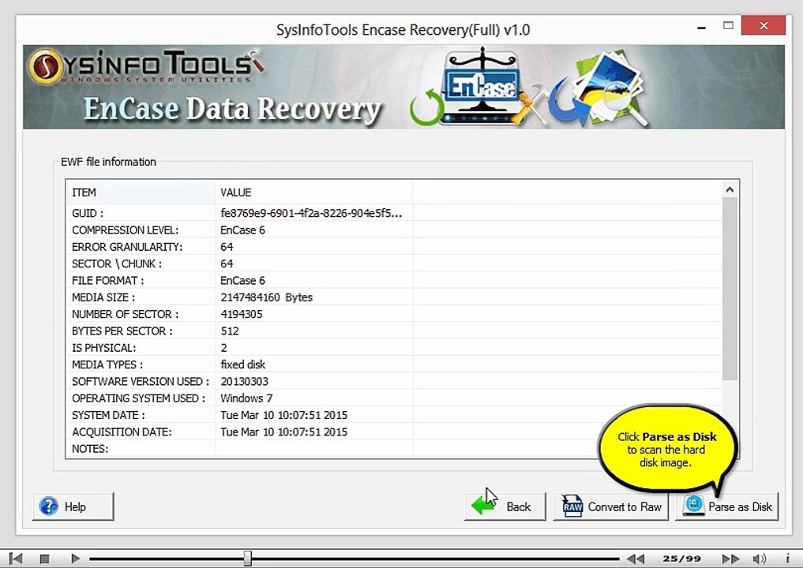Select the NOTES row
The width and height of the screenshot is (803, 568).
[x=394, y=449]
